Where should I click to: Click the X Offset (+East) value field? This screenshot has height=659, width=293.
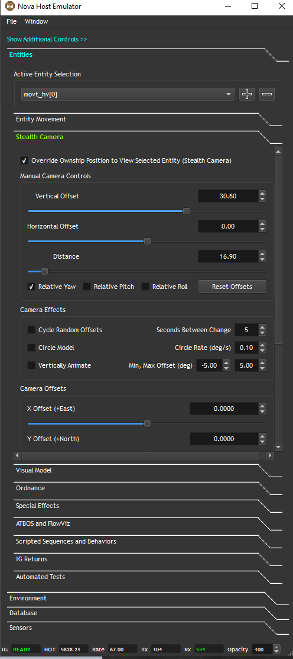coord(223,409)
